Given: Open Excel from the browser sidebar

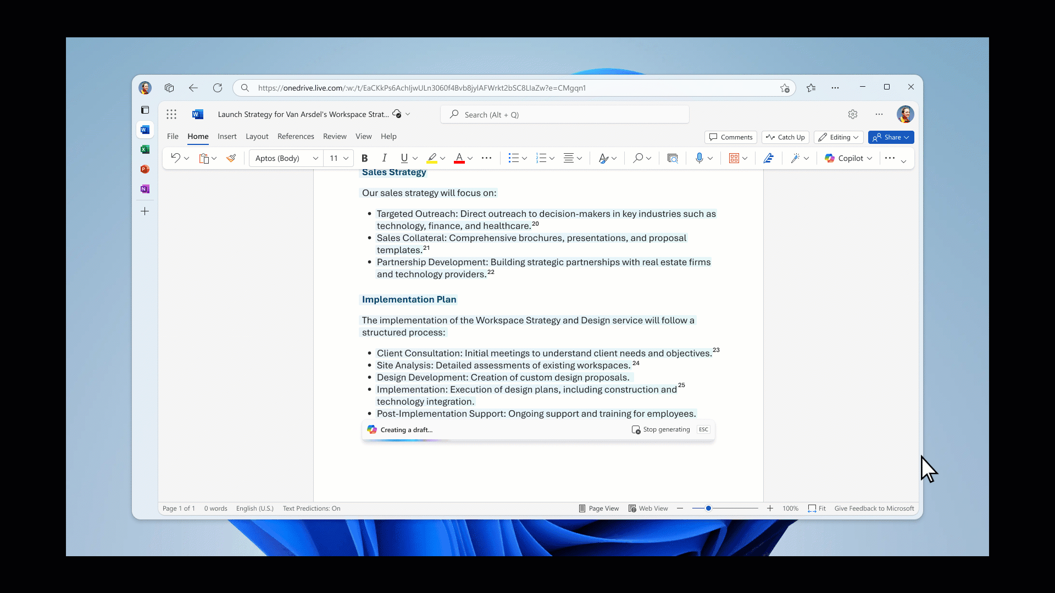Looking at the screenshot, I should pyautogui.click(x=145, y=149).
